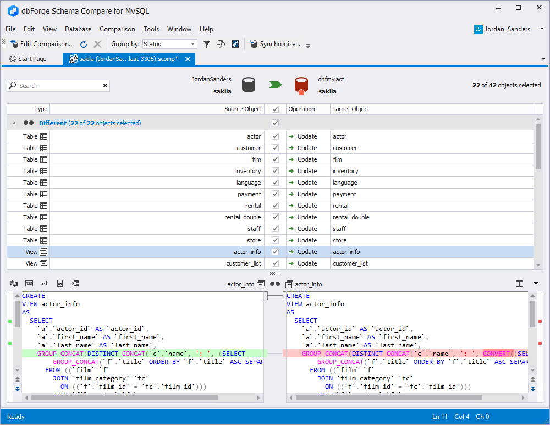The image size is (550, 425).
Task: Click the dbForge app logo icon
Action: pos(13,11)
